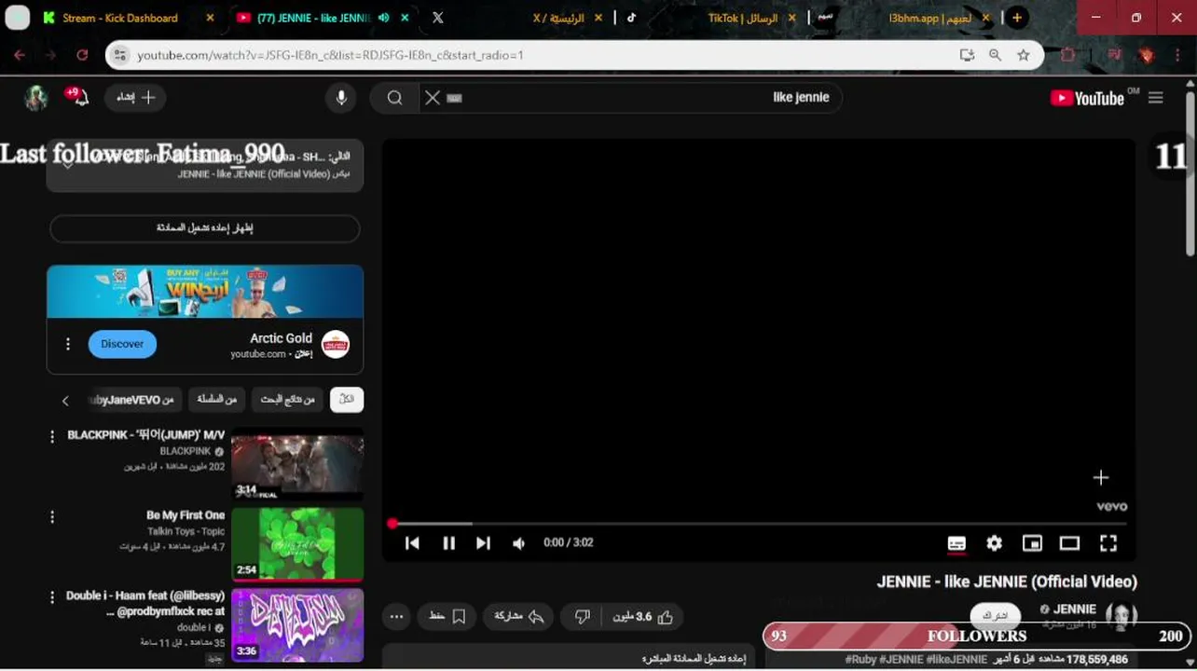This screenshot has width=1197, height=671.
Task: Open the browser extensions puzzle icon
Action: pos(1068,55)
